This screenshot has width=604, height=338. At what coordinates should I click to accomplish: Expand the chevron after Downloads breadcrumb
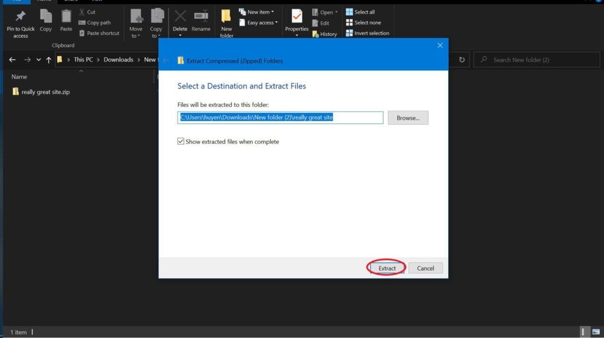click(139, 60)
